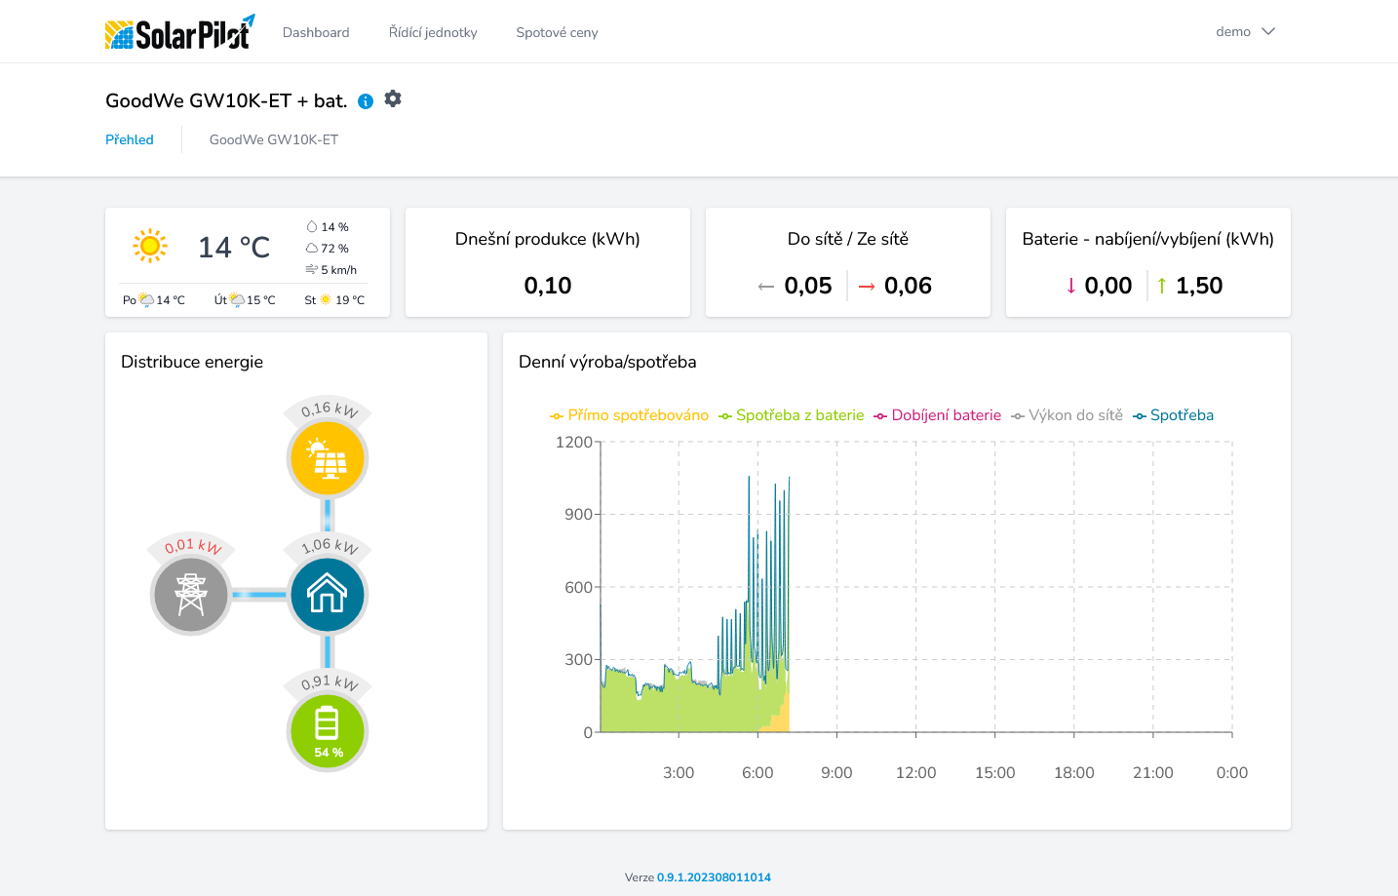Click the blue info icon beside device name
The width and height of the screenshot is (1398, 896).
click(366, 101)
